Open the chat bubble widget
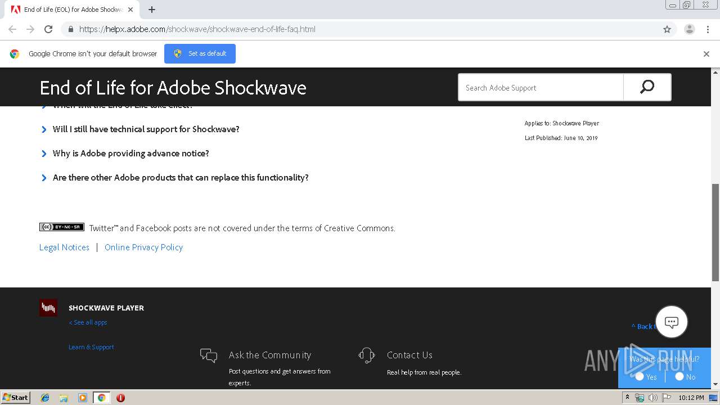This screenshot has width=720, height=405. pyautogui.click(x=672, y=322)
